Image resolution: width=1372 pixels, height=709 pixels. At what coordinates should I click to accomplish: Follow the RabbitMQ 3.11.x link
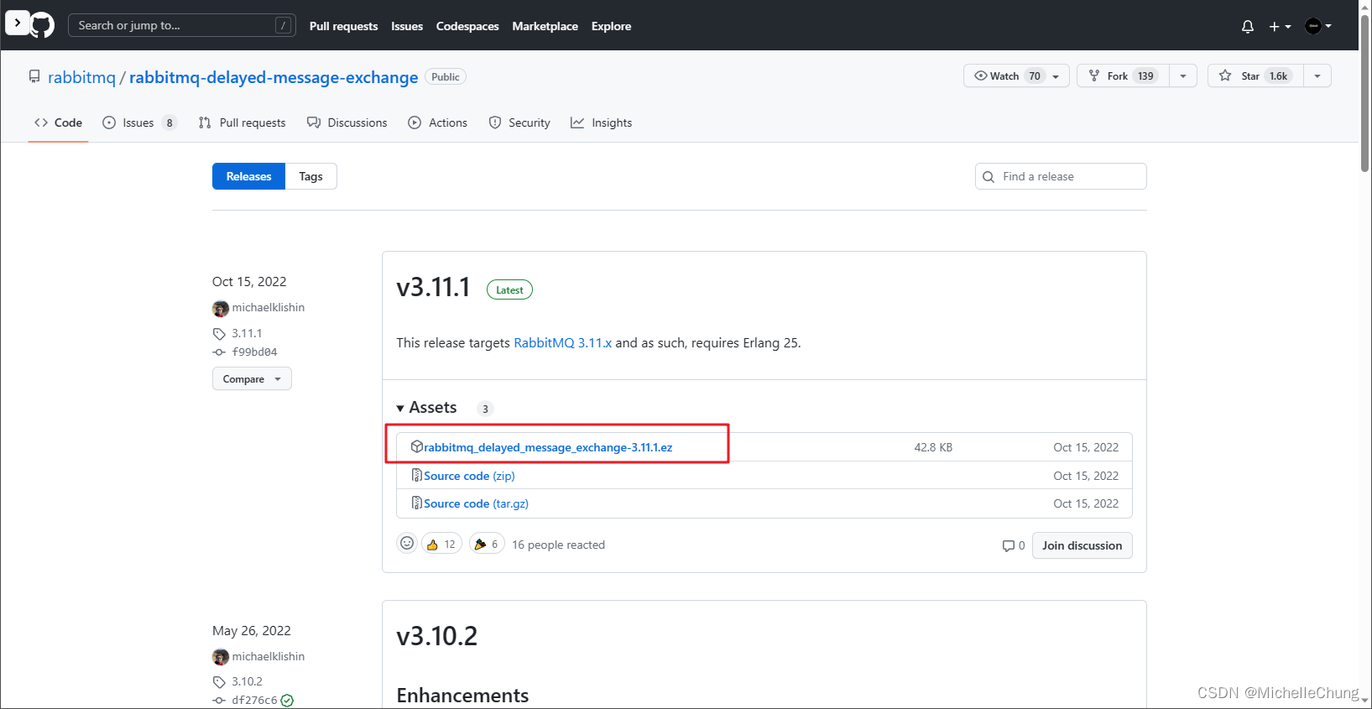562,342
